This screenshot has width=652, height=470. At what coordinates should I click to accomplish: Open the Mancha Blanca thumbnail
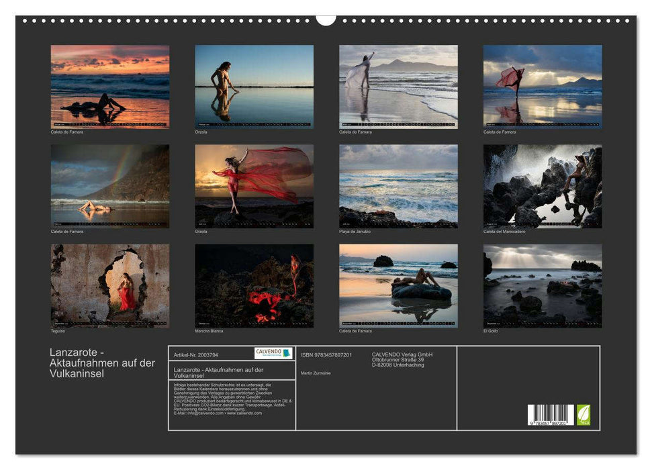[x=254, y=285]
